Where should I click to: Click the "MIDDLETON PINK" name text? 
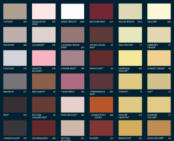pos(39,23)
